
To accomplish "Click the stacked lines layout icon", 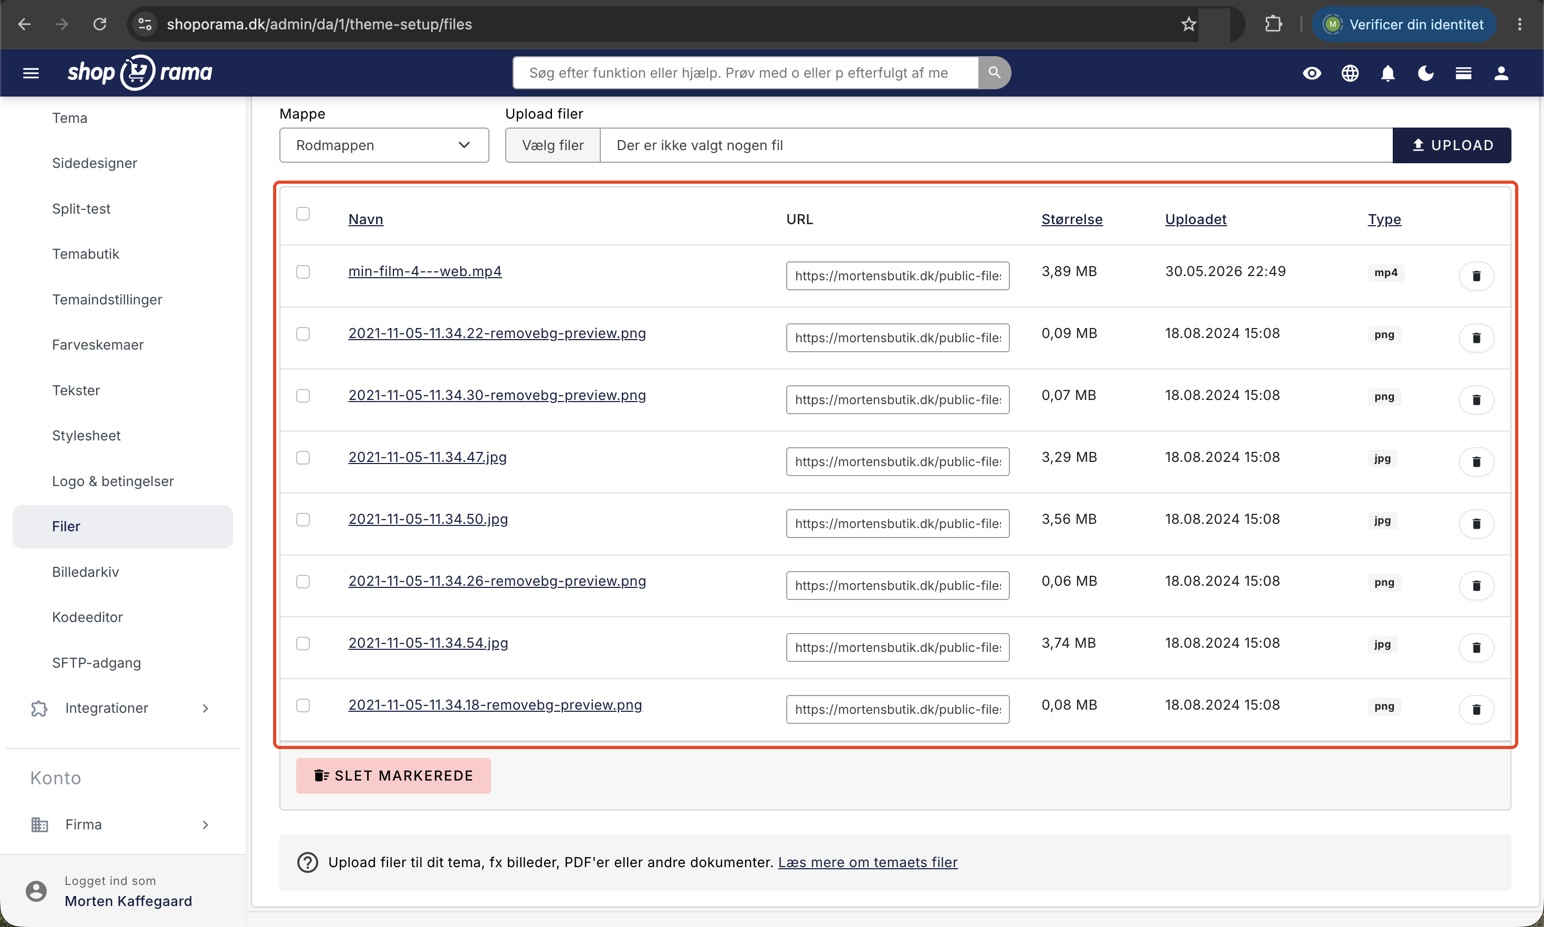I will pyautogui.click(x=1464, y=73).
